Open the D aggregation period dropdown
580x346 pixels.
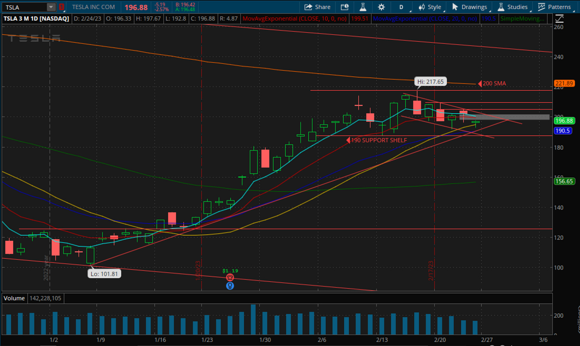pos(402,7)
